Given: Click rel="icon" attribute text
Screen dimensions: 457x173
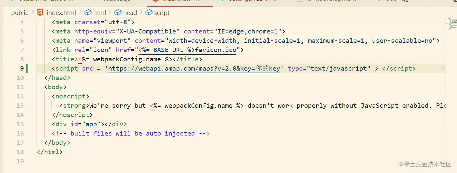Looking at the screenshot, I should [x=93, y=50].
